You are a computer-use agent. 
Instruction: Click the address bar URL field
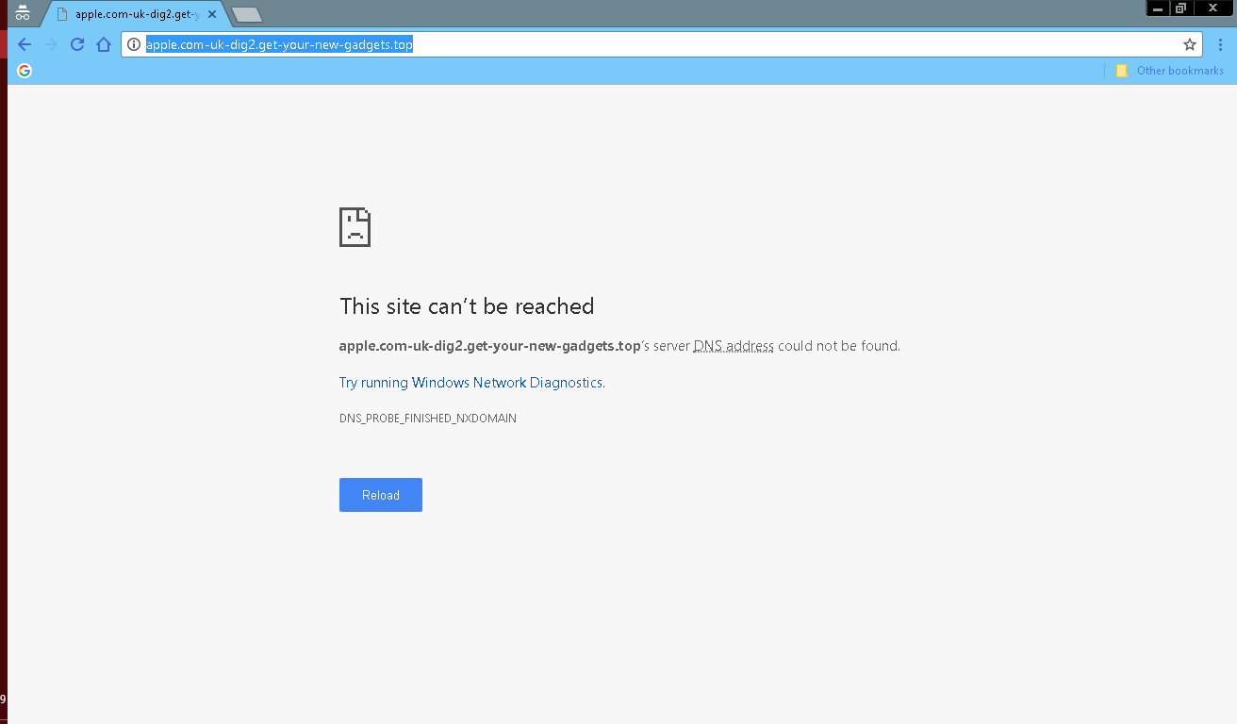click(x=660, y=44)
